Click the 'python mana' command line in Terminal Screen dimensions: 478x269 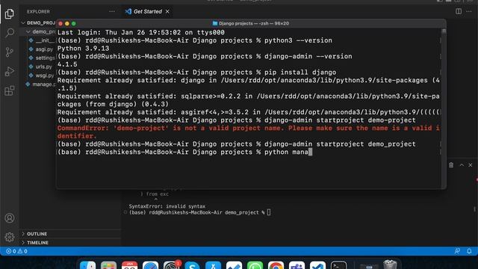[x=184, y=152]
